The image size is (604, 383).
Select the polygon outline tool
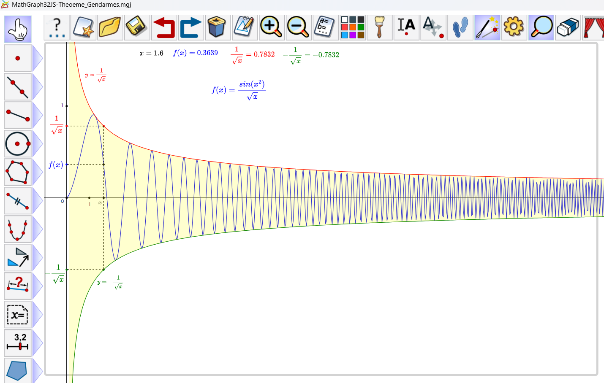click(x=18, y=172)
